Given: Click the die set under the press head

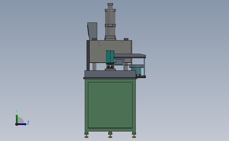Looking at the screenshot, I should point(110,67).
